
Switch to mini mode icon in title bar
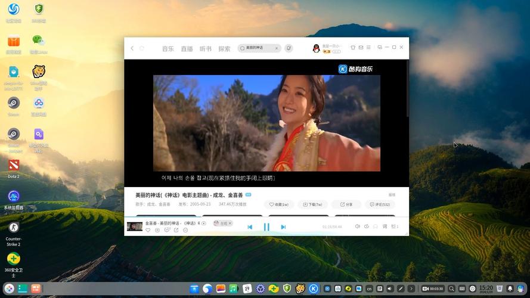380,47
